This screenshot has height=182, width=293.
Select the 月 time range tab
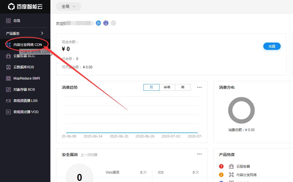(x=151, y=87)
